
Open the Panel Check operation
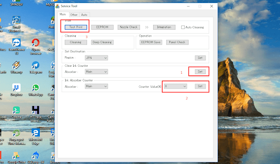coord(177,42)
